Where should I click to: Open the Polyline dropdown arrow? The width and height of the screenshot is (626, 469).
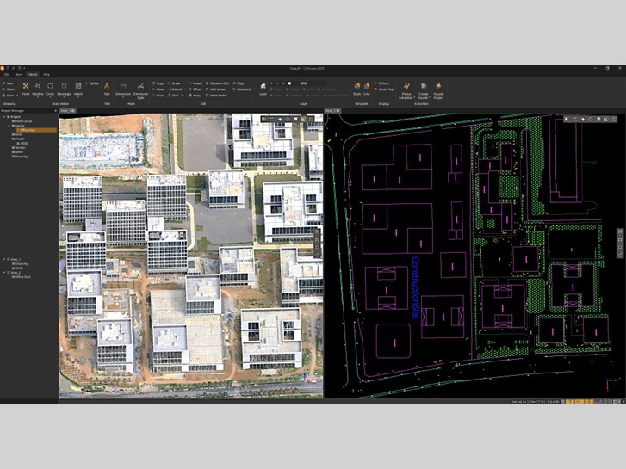(x=38, y=97)
